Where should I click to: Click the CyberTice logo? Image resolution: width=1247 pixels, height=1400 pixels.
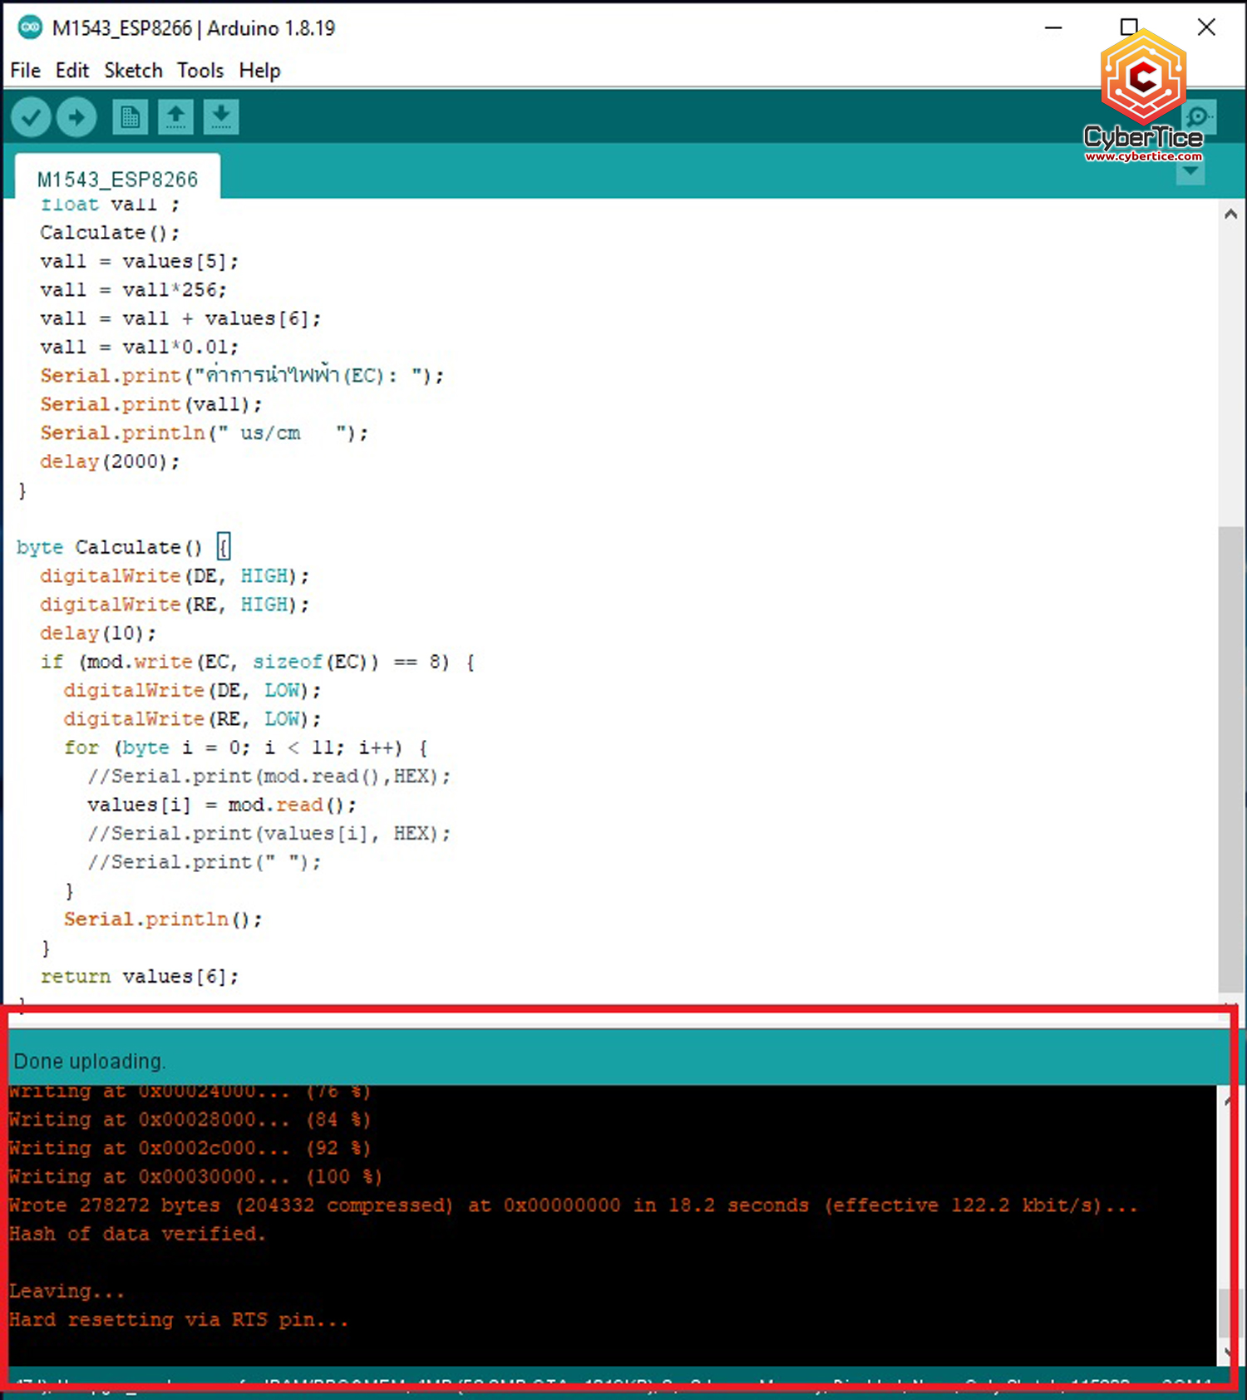[x=1143, y=96]
